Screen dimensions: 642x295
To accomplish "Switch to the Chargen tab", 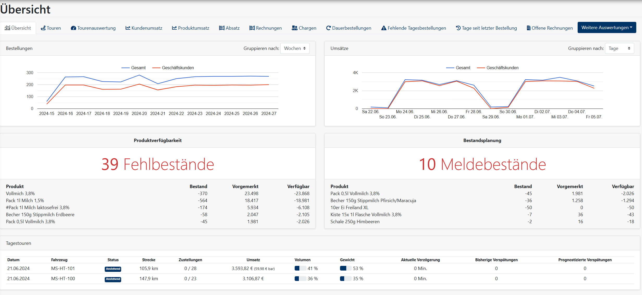I will [304, 28].
